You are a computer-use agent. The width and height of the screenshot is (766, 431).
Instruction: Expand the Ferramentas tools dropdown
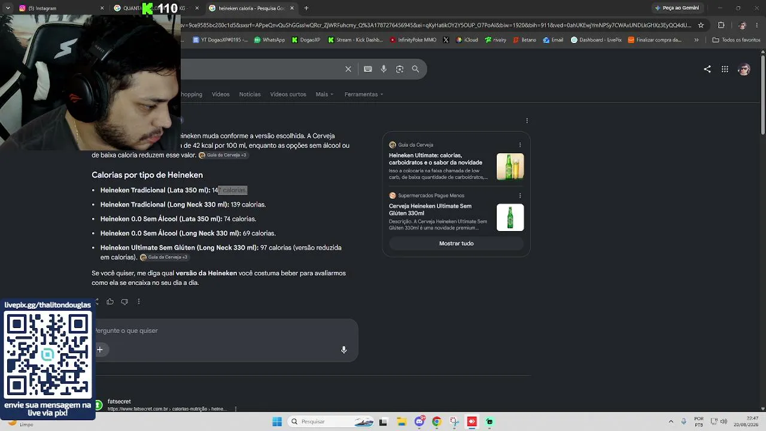[x=364, y=94]
